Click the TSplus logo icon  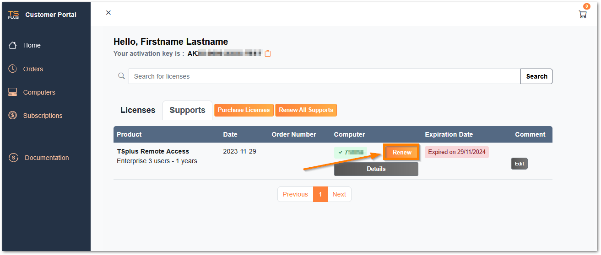[14, 15]
